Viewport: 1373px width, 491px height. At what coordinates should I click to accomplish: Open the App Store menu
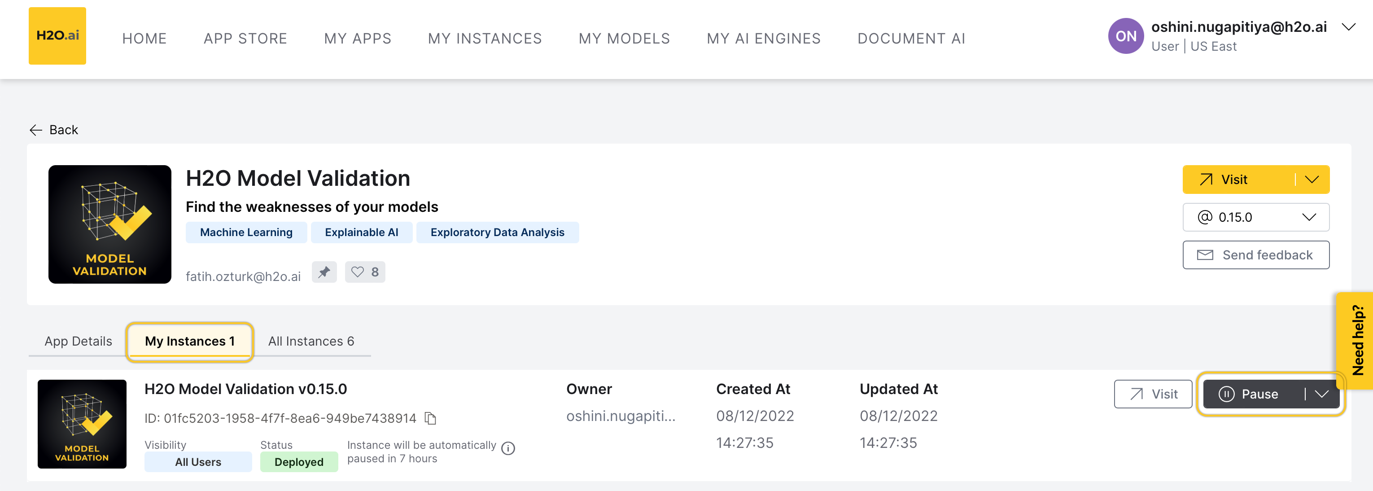point(245,39)
